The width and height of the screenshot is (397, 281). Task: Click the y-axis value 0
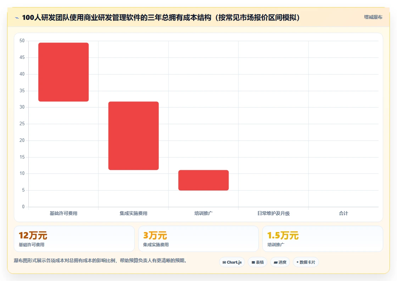pos(23,206)
